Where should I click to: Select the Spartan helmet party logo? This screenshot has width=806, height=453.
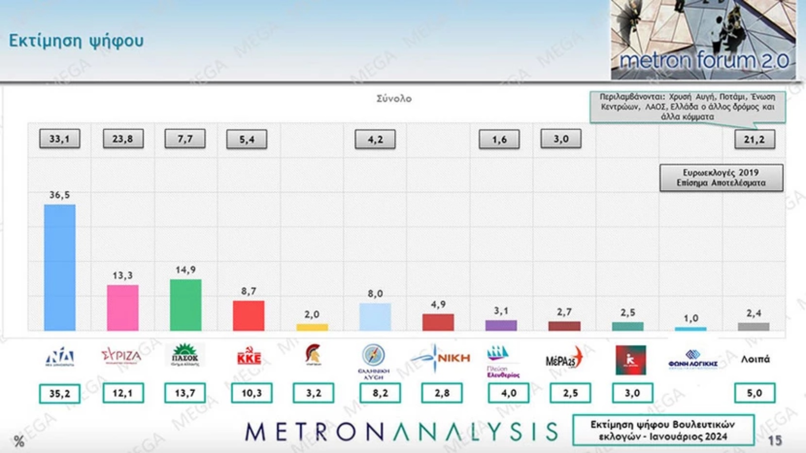(313, 355)
